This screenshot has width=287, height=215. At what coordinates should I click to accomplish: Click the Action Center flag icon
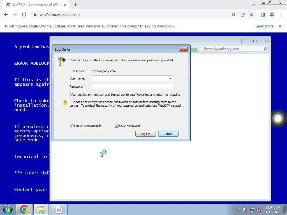tap(245, 210)
